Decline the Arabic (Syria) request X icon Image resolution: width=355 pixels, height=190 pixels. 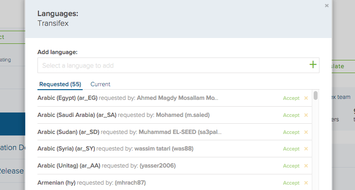[306, 149]
